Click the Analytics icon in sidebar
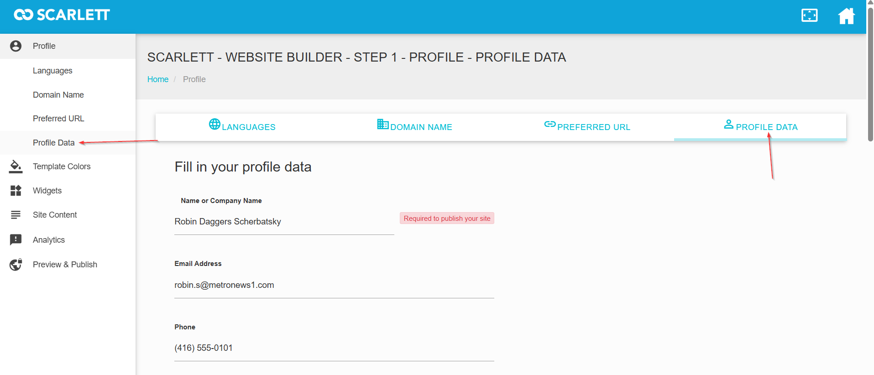Image resolution: width=874 pixels, height=375 pixels. 16,240
